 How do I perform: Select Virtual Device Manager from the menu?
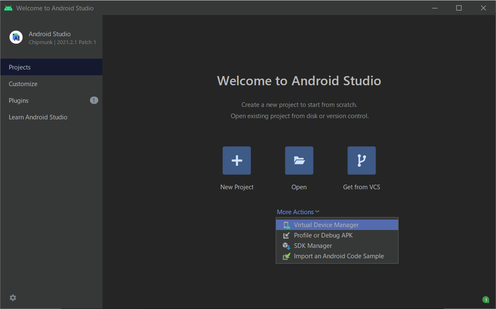click(x=326, y=225)
